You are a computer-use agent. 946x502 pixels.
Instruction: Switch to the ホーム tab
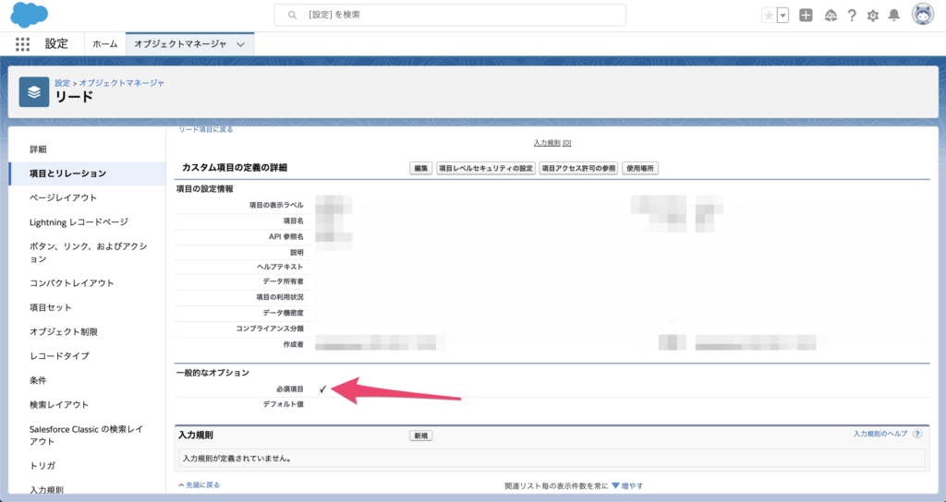point(104,43)
